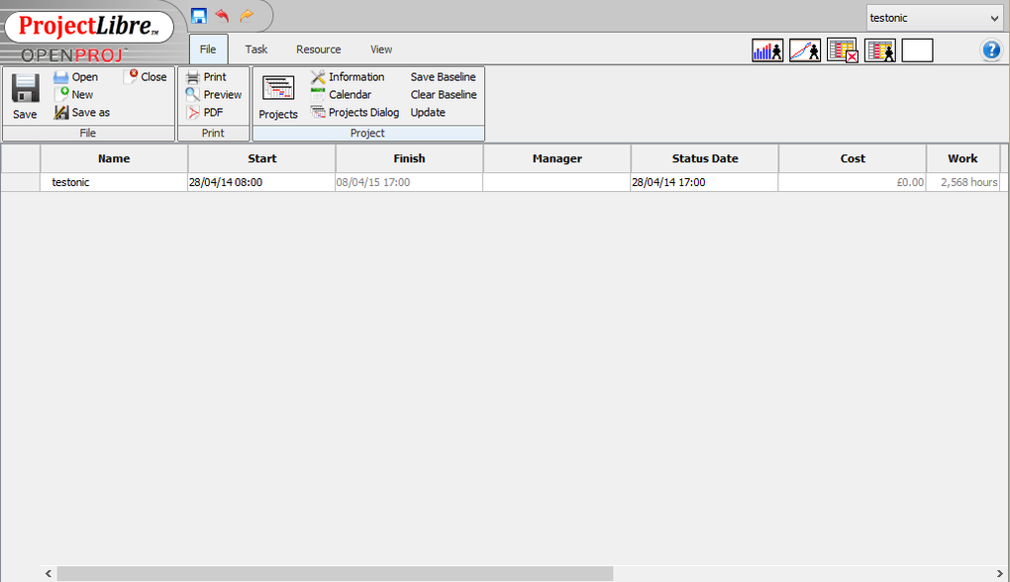Click the quick-access save disk icon
The height and width of the screenshot is (582, 1010).
pyautogui.click(x=199, y=16)
